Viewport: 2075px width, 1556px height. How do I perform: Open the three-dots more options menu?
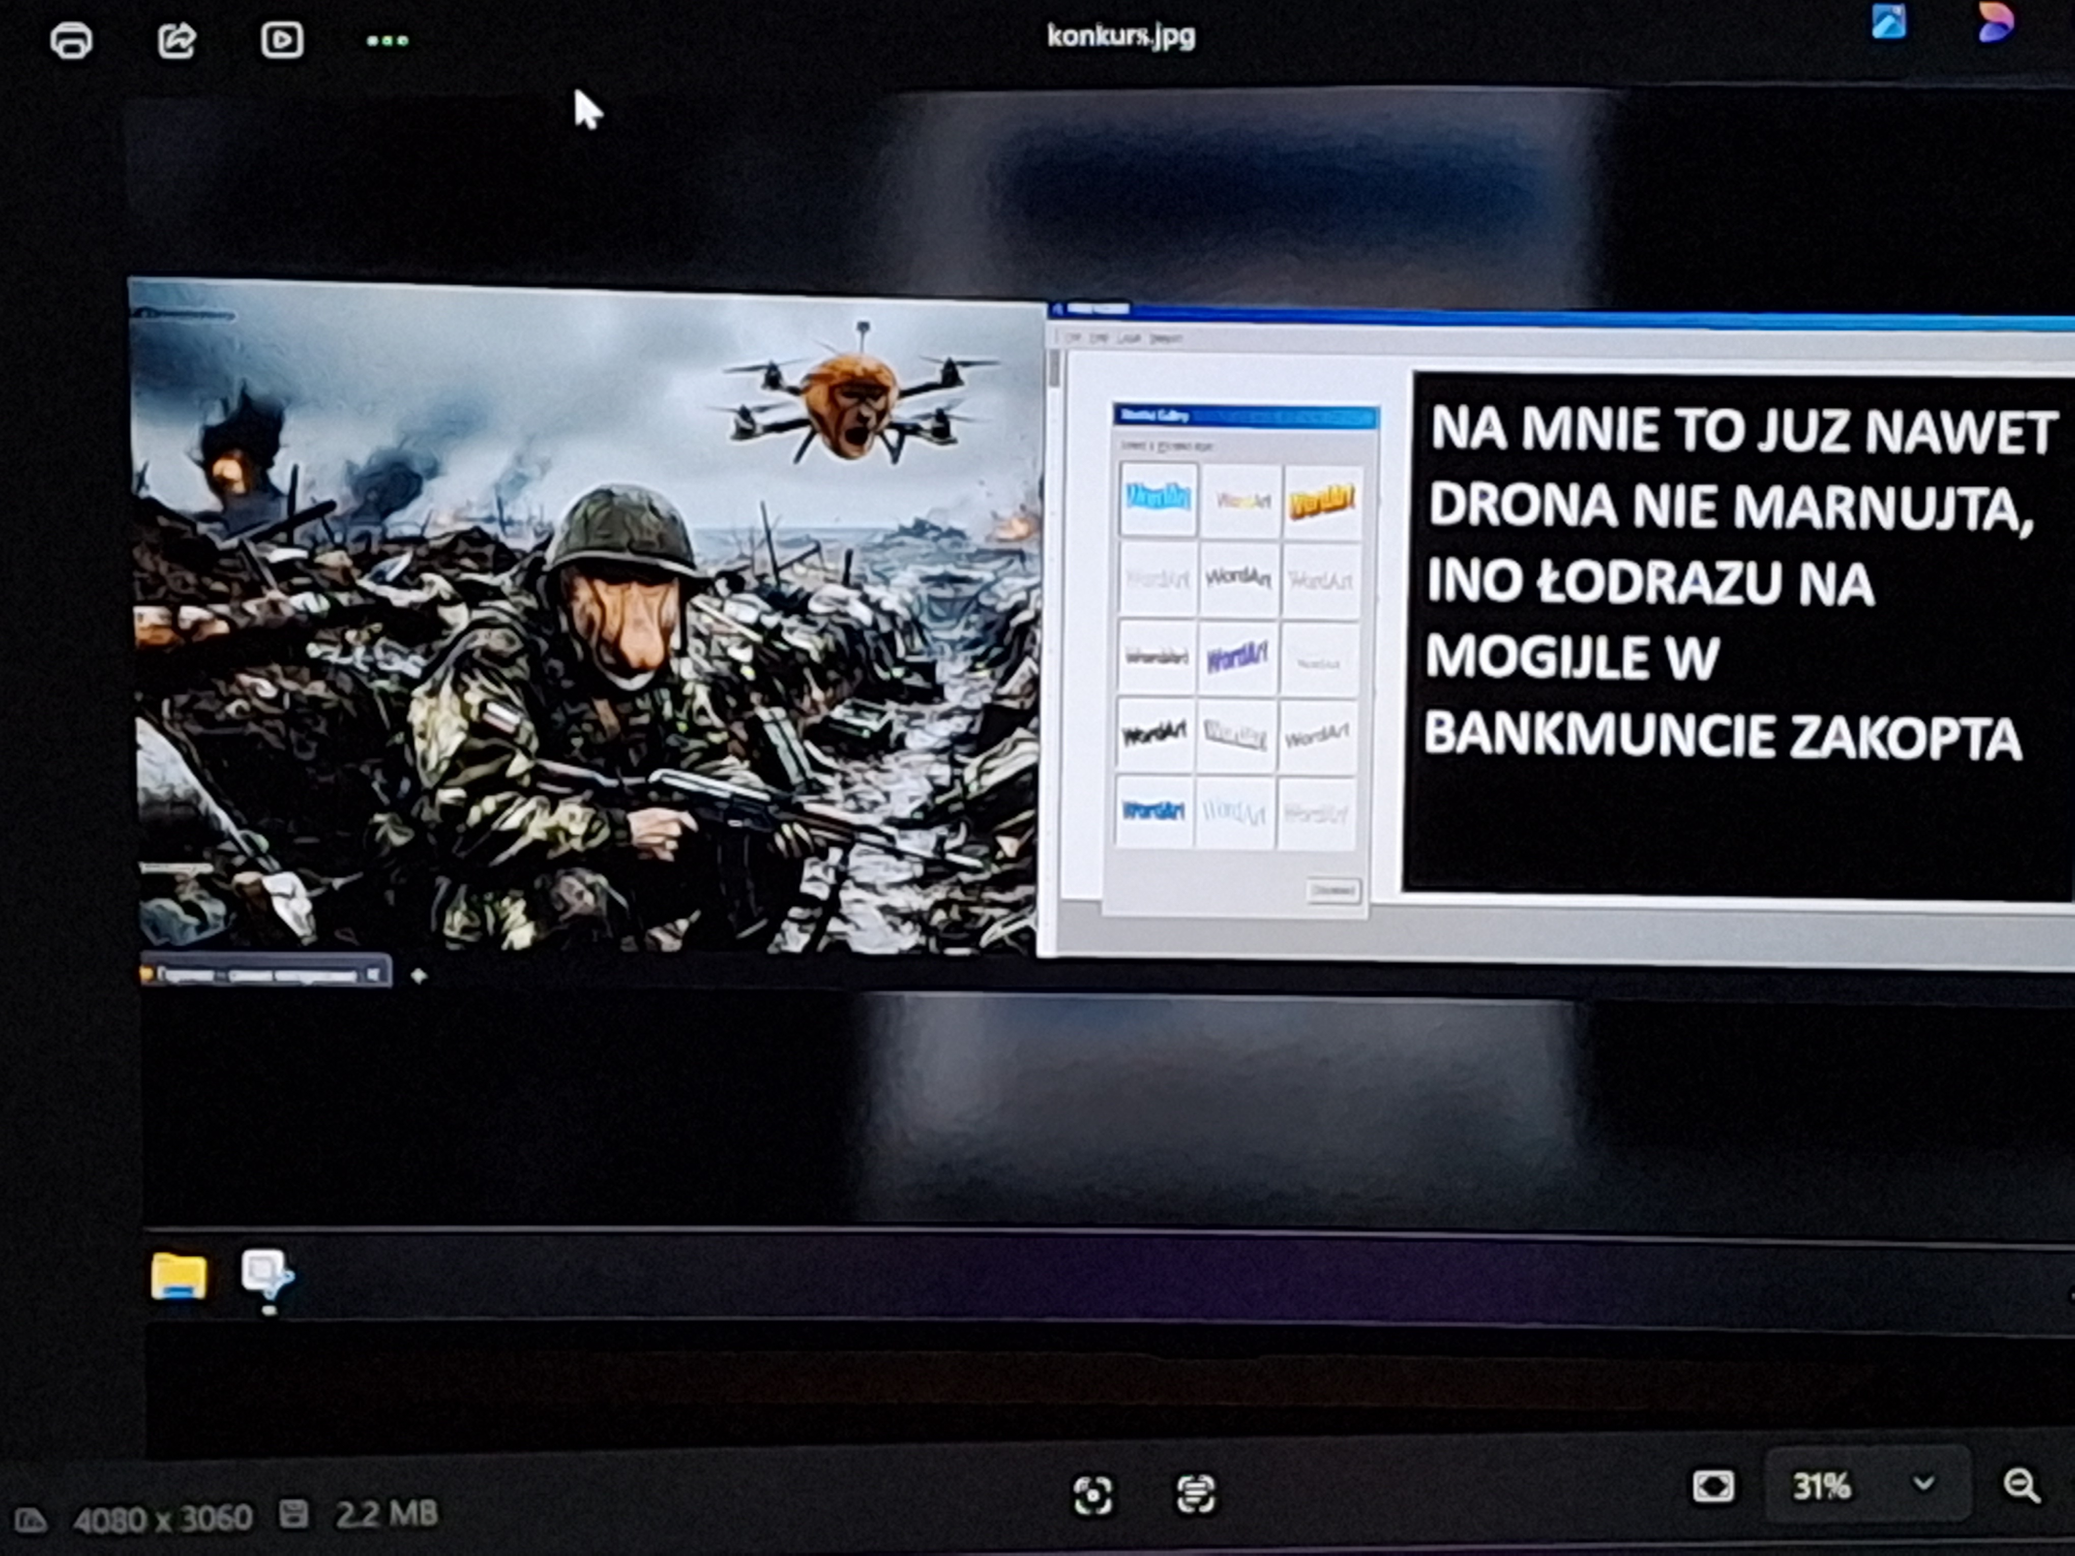click(388, 40)
